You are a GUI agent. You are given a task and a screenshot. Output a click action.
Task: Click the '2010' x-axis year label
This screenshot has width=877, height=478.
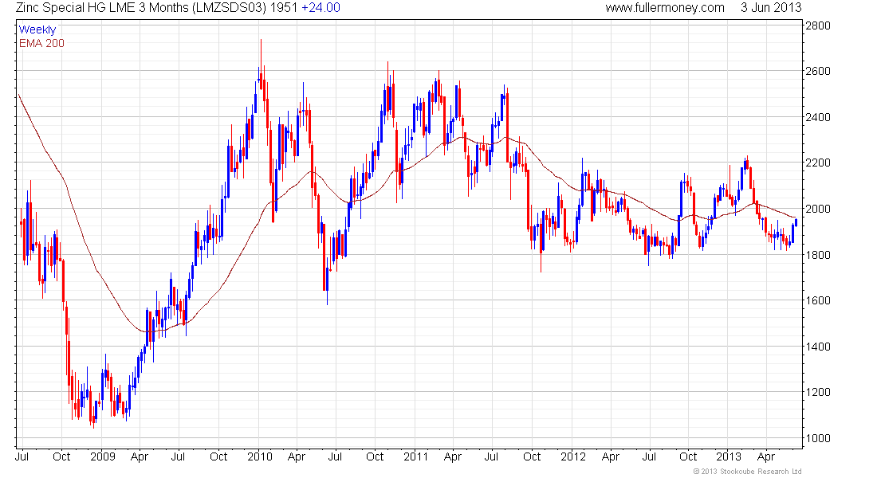260,456
